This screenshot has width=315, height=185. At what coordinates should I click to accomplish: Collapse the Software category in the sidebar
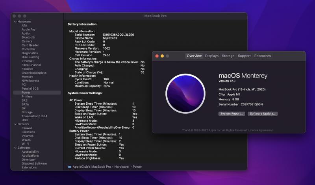(15, 148)
